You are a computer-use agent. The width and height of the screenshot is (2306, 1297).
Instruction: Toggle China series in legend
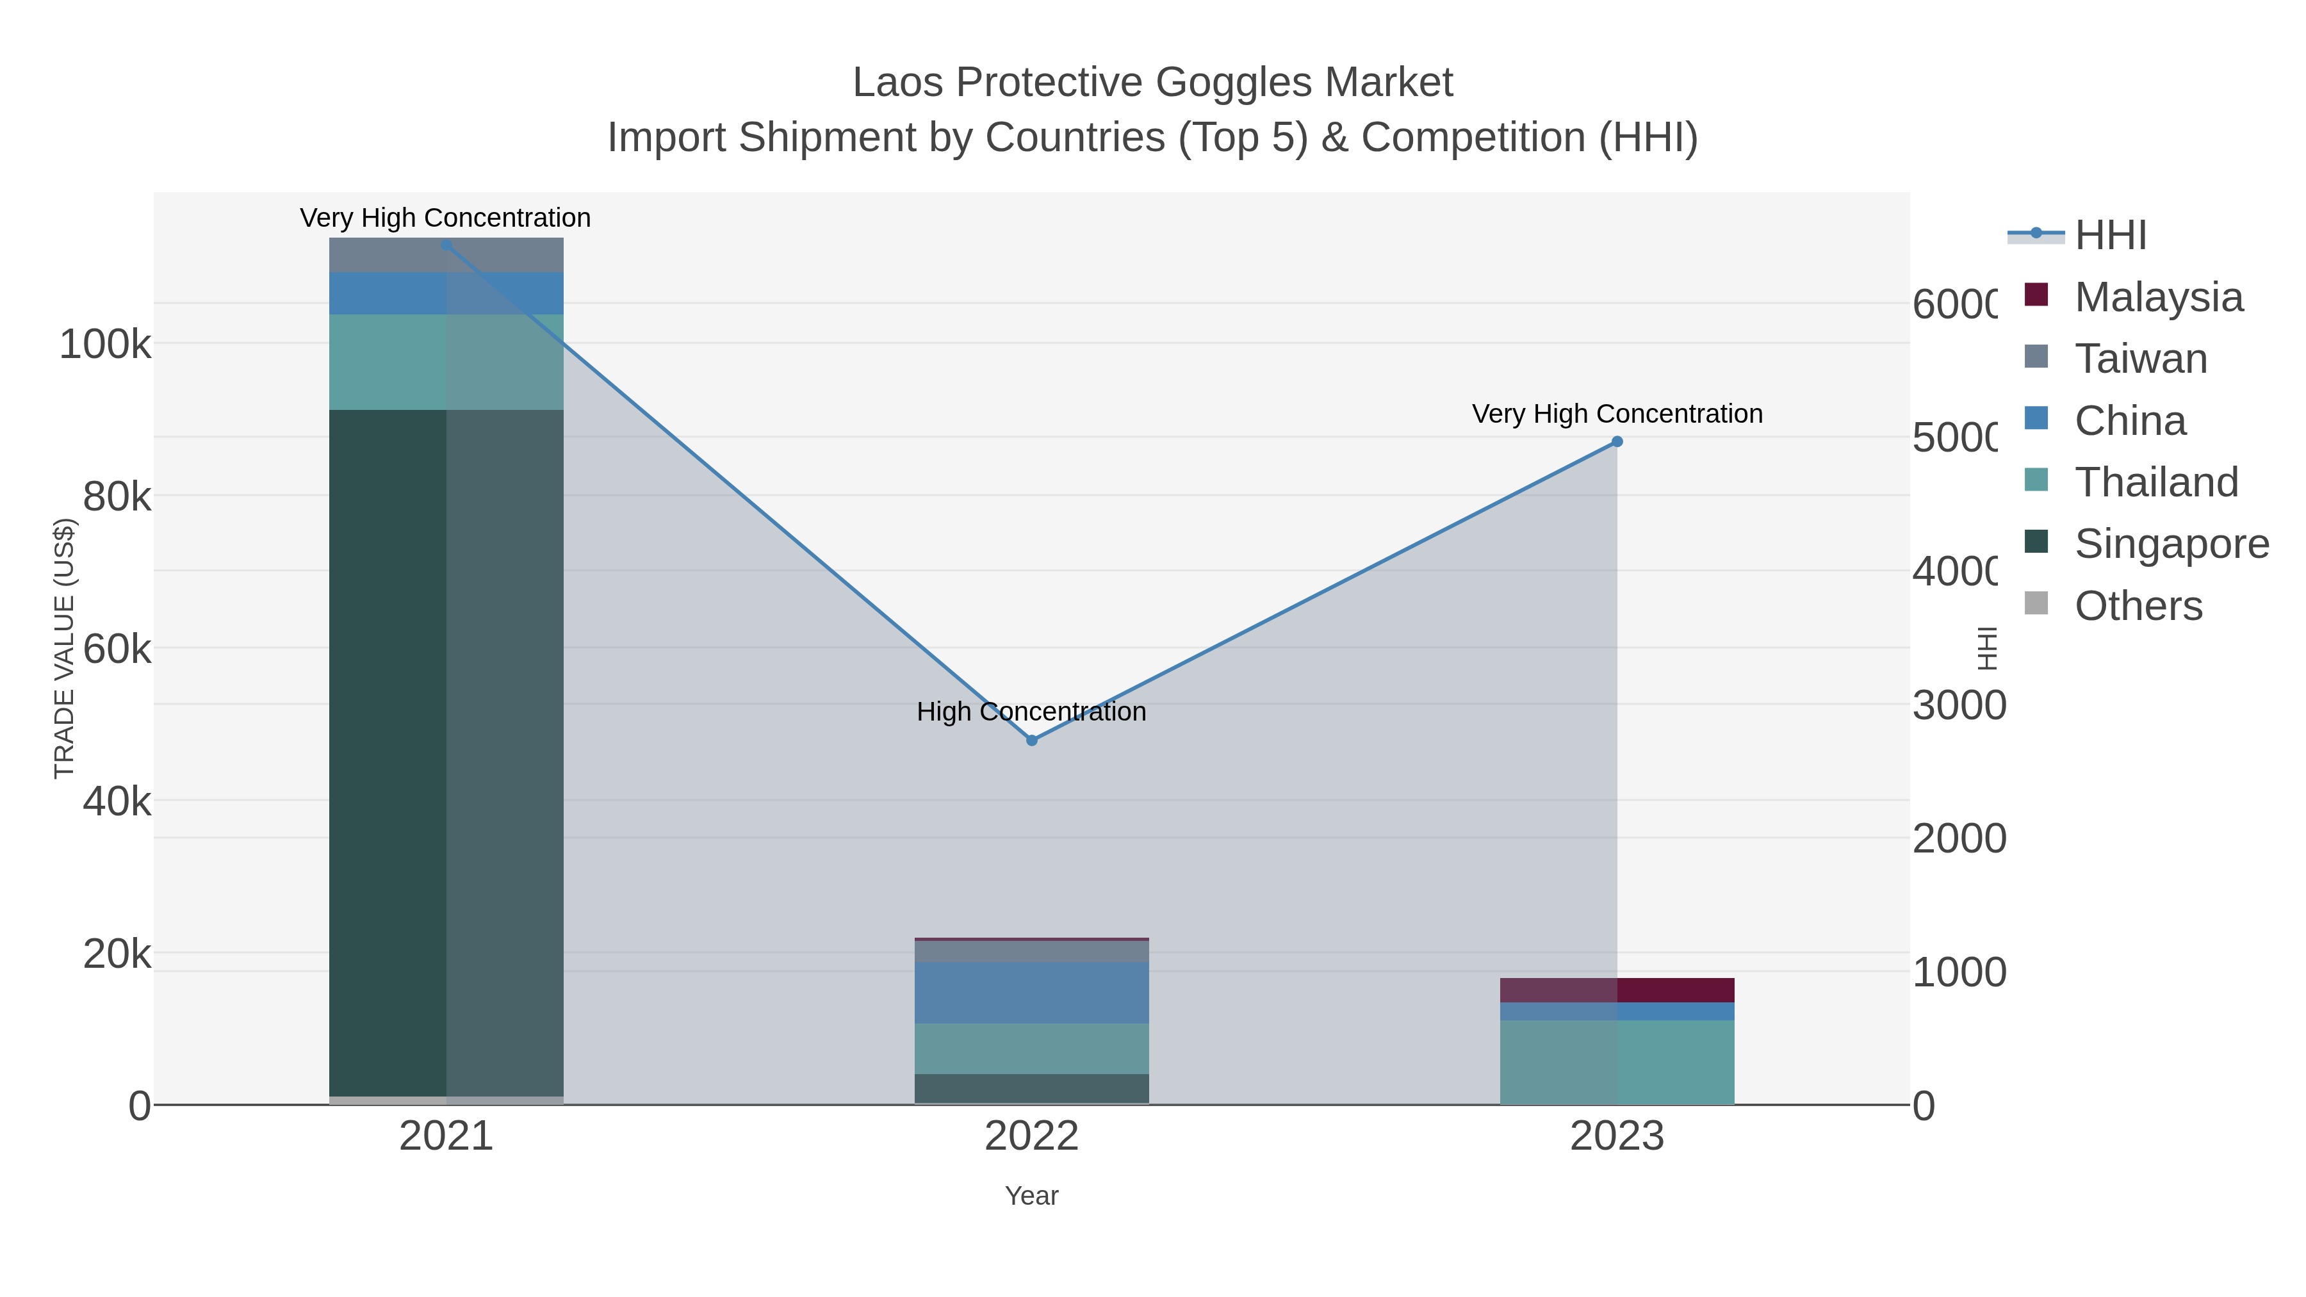click(2105, 421)
